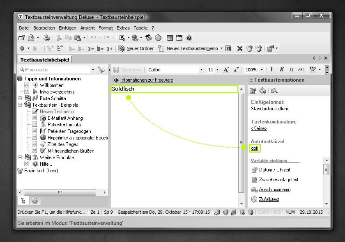Click the tag icon in Textbausteinoptionen
Image resolution: width=345 pixels, height=242 pixels.
pyautogui.click(x=262, y=91)
